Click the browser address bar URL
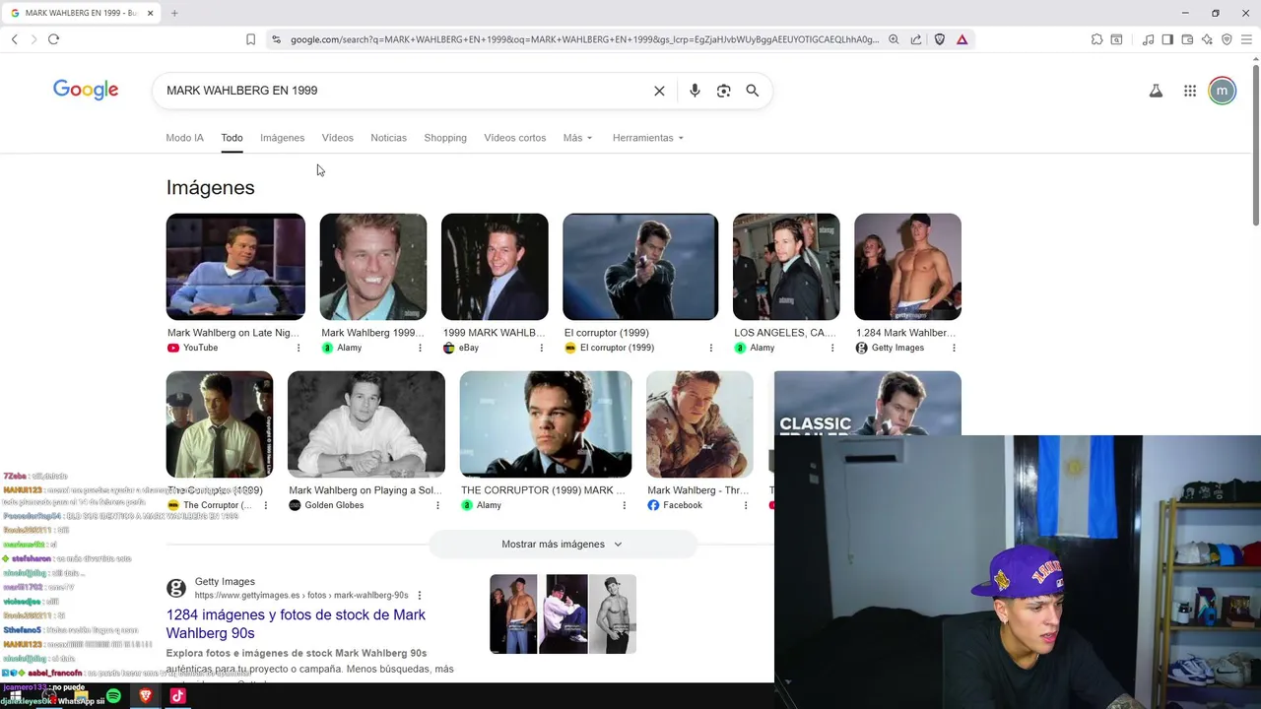Viewport: 1261px width, 709px height. 584,39
